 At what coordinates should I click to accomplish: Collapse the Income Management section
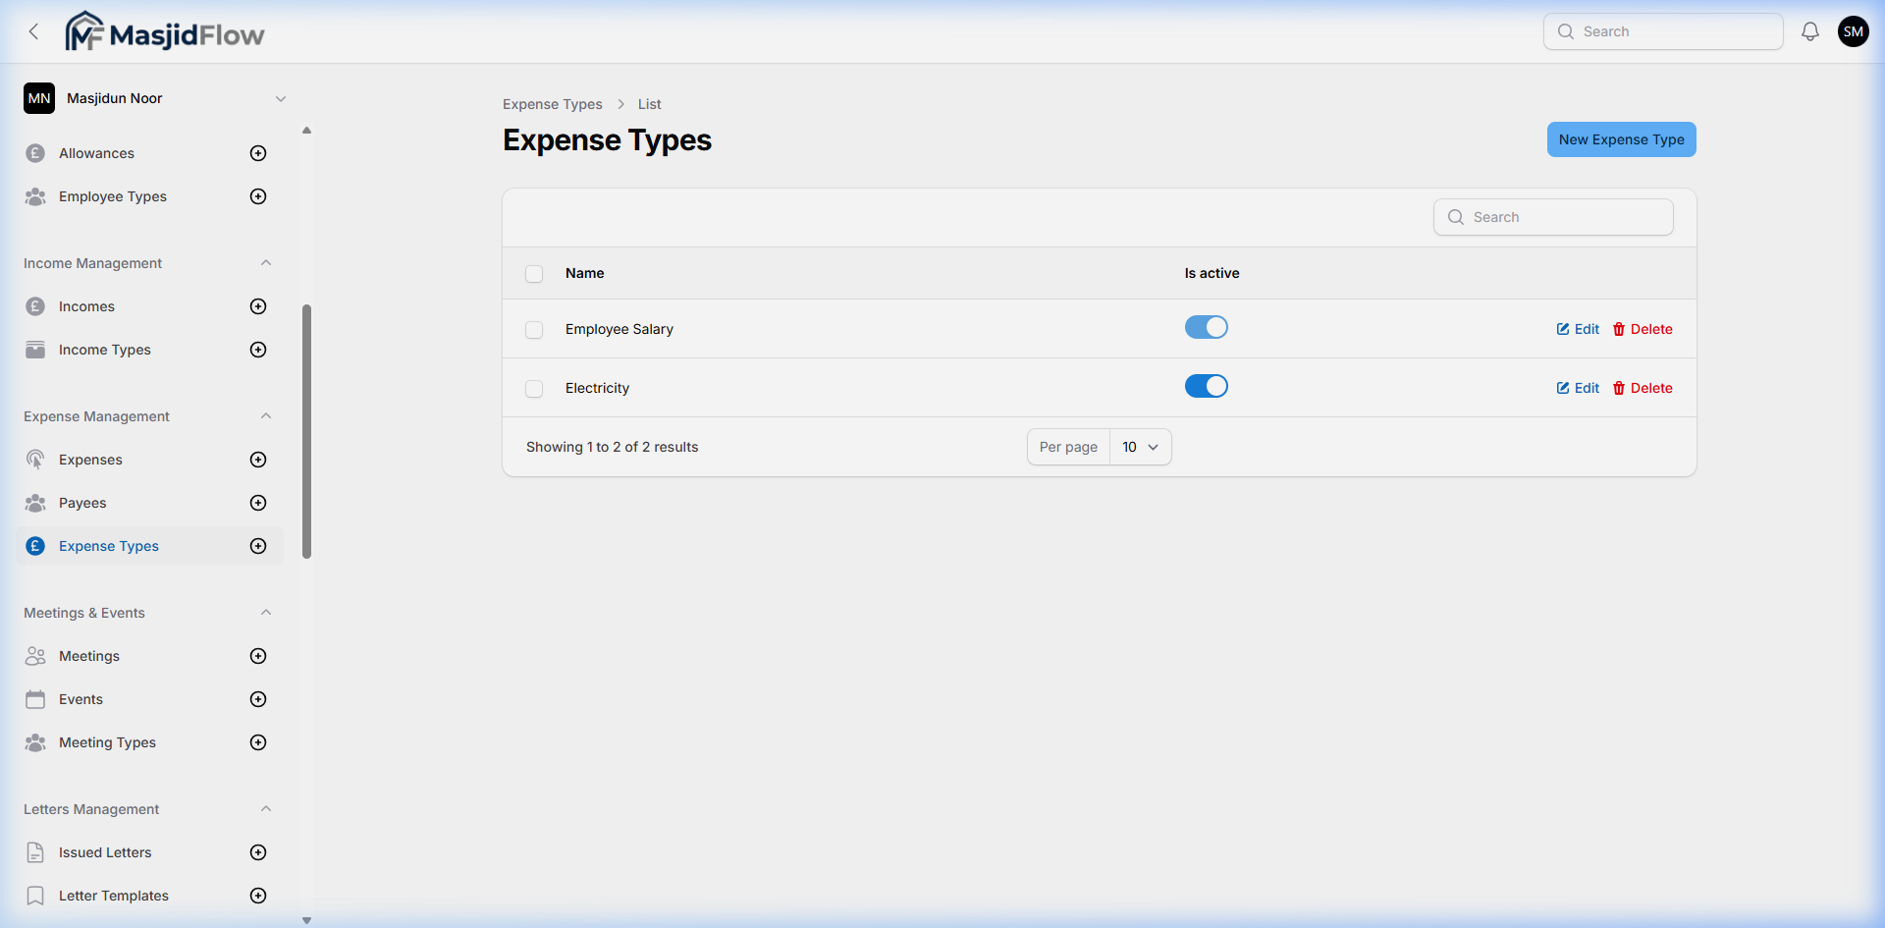pyautogui.click(x=266, y=262)
